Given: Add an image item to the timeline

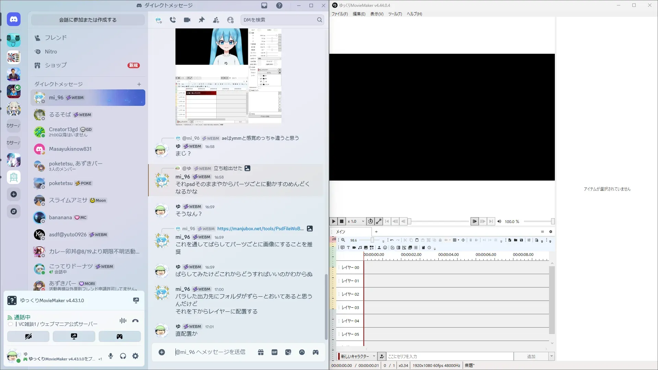Looking at the screenshot, I should [366, 248].
